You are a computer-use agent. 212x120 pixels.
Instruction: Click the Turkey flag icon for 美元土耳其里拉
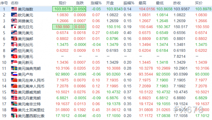14,110
